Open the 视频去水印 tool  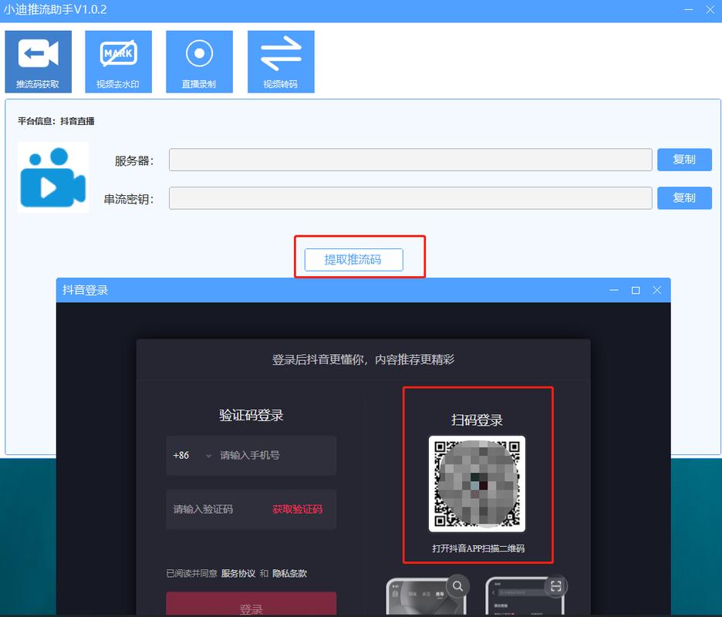[x=118, y=62]
